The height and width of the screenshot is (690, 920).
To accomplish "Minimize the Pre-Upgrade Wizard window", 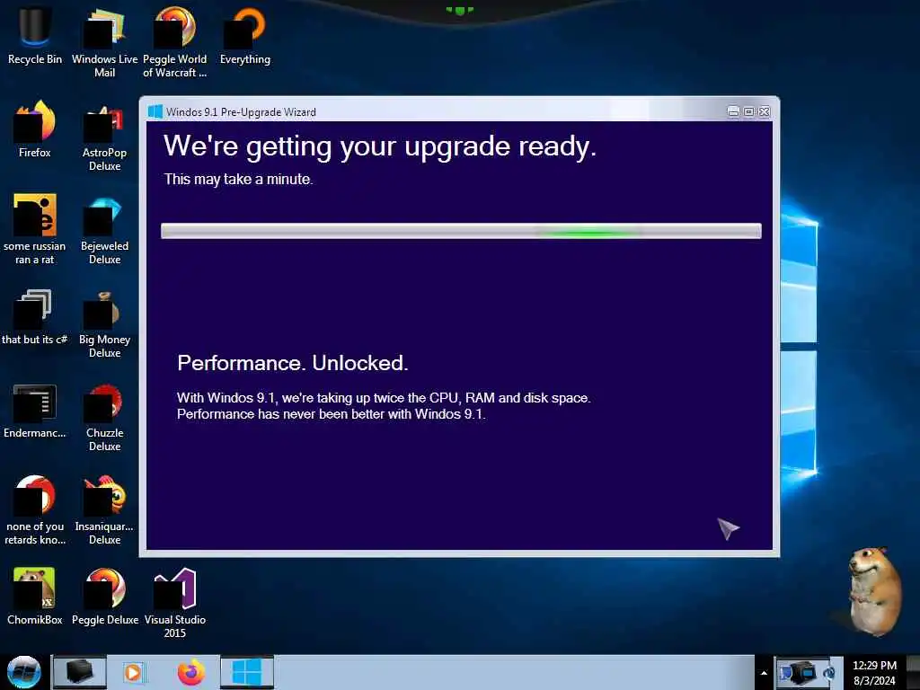I will click(x=733, y=111).
